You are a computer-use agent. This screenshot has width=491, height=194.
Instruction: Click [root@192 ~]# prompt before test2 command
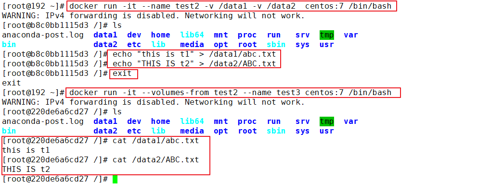point(33,6)
